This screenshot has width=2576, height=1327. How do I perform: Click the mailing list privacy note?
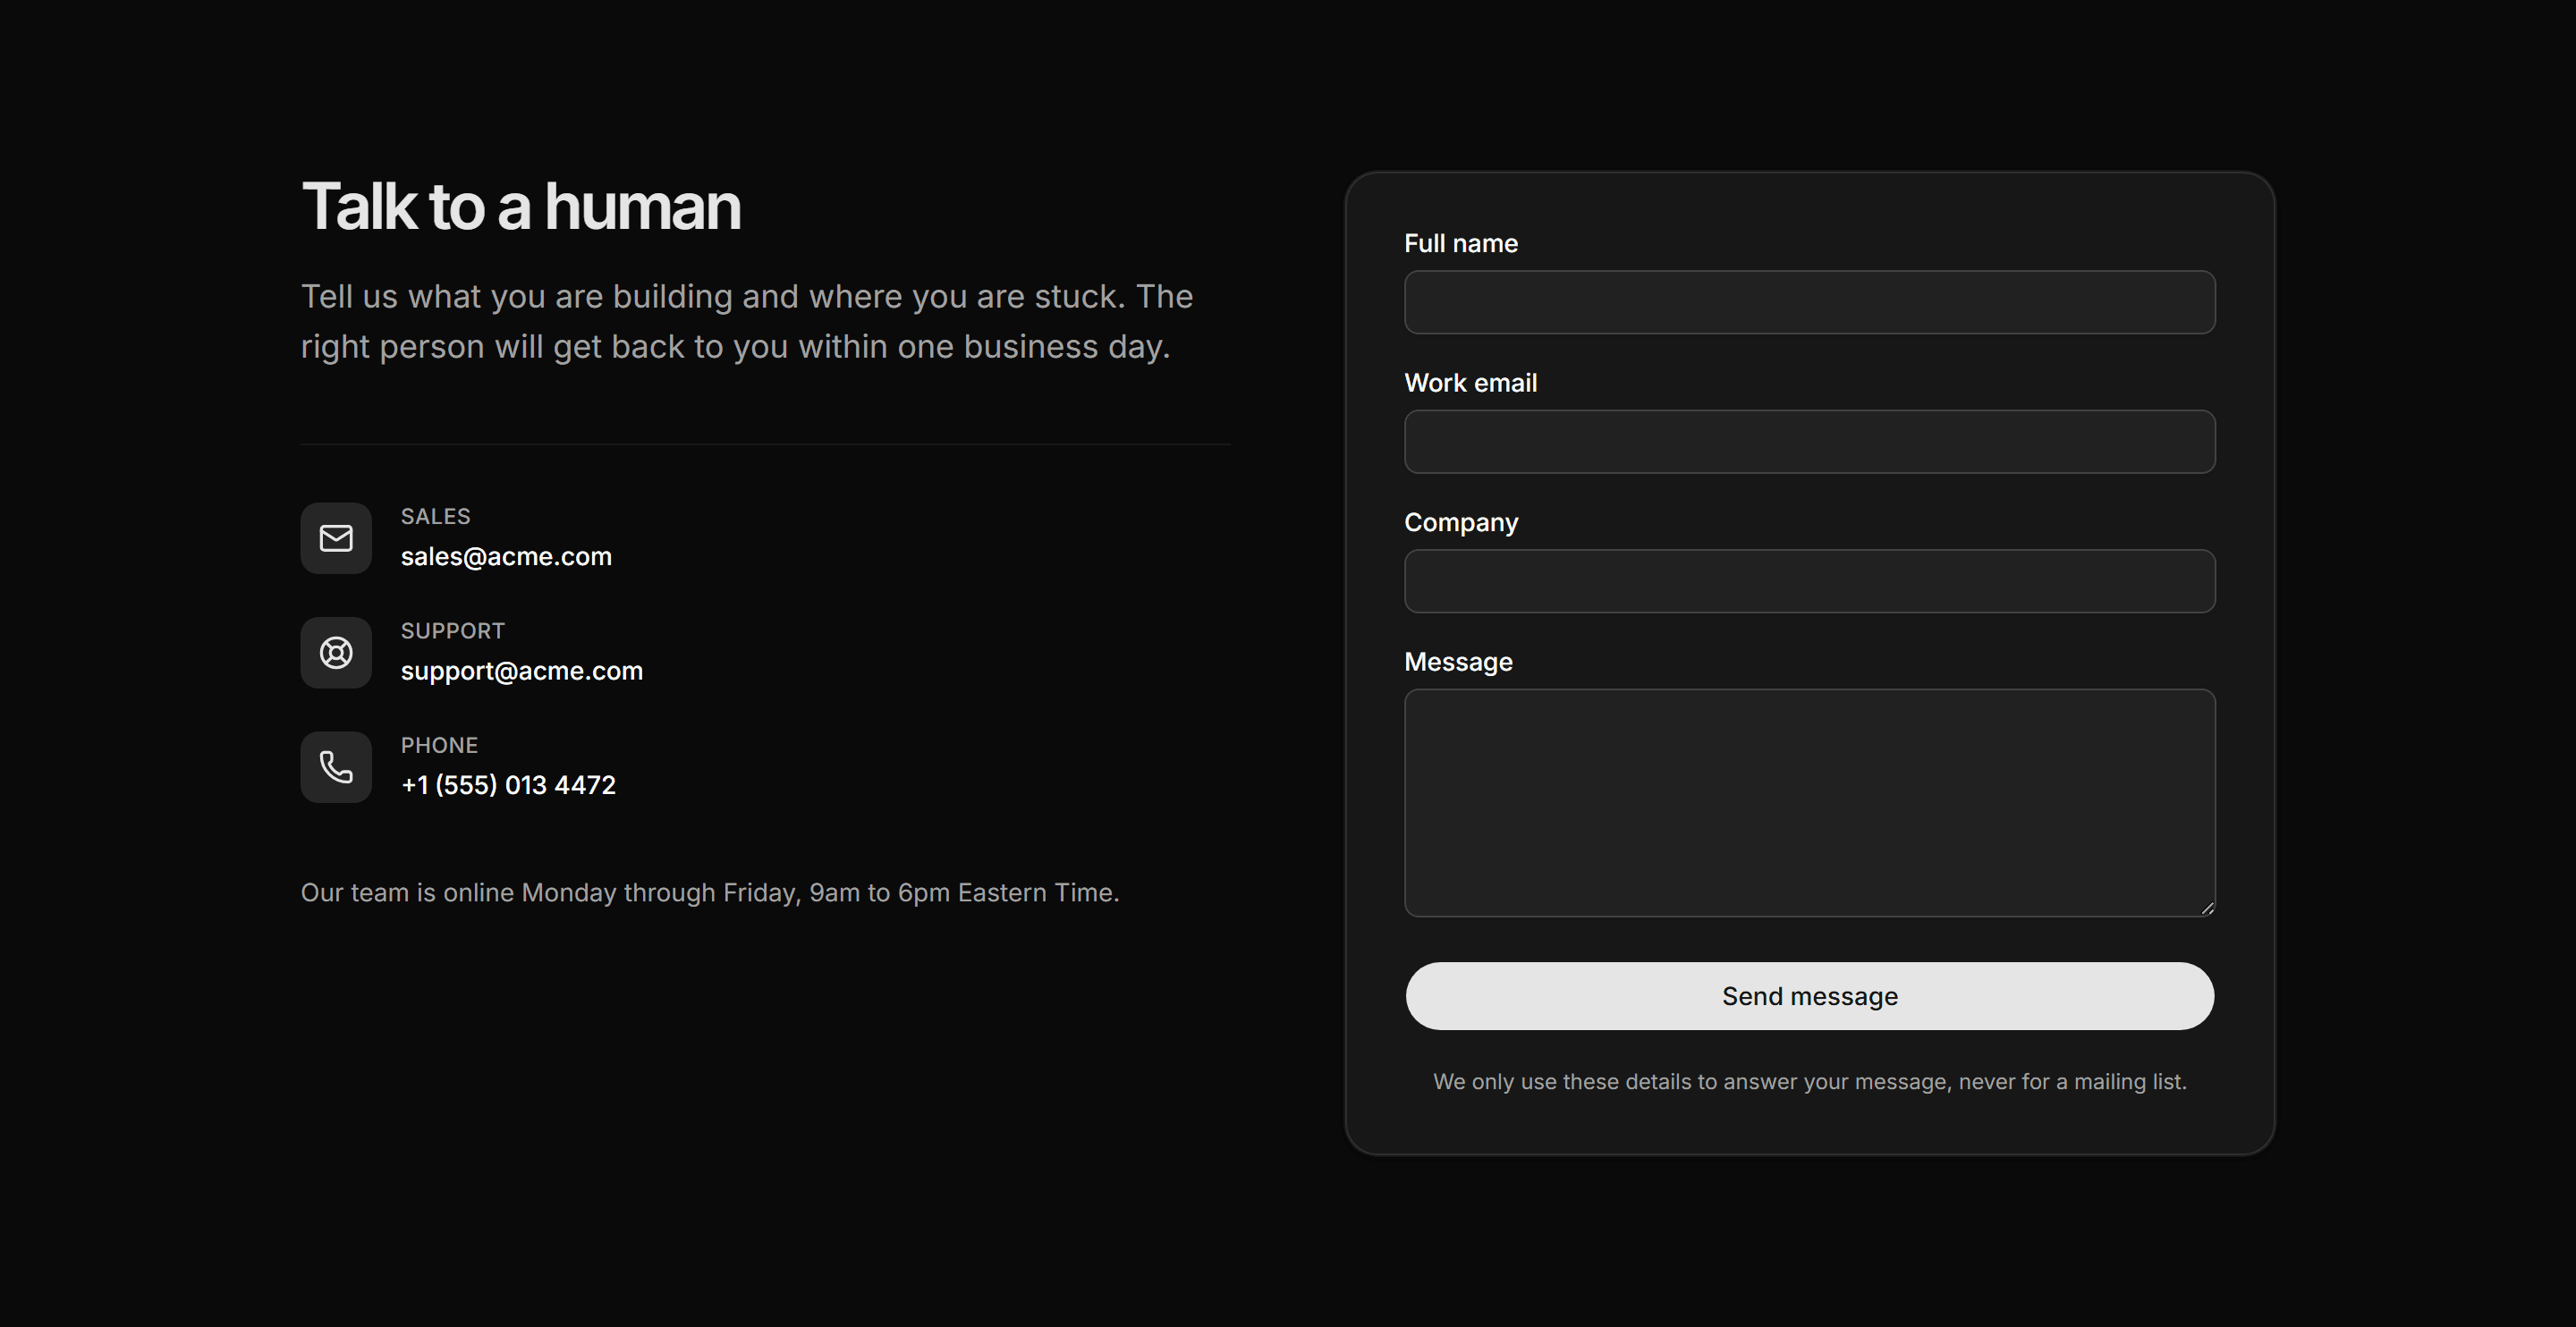click(x=1810, y=1082)
